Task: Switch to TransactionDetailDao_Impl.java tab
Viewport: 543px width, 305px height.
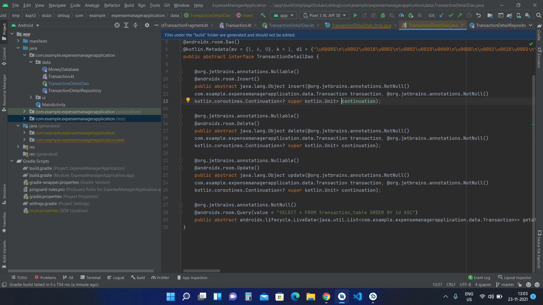Action: click(361, 25)
